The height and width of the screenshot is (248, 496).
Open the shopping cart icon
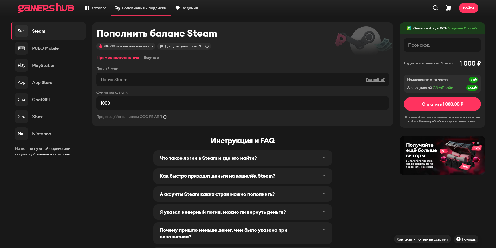[449, 8]
